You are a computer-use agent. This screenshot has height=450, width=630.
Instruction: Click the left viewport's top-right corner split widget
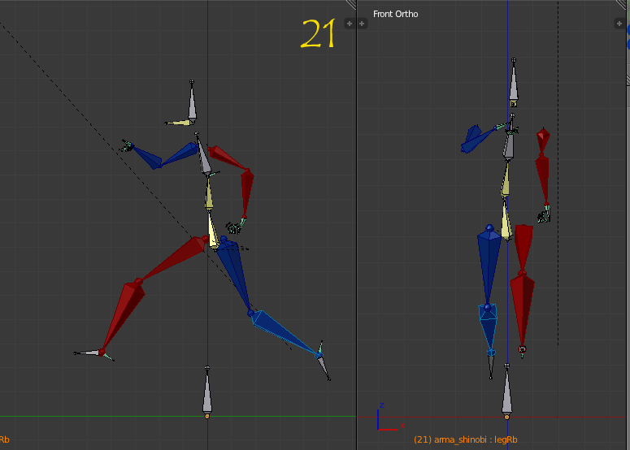tap(351, 4)
